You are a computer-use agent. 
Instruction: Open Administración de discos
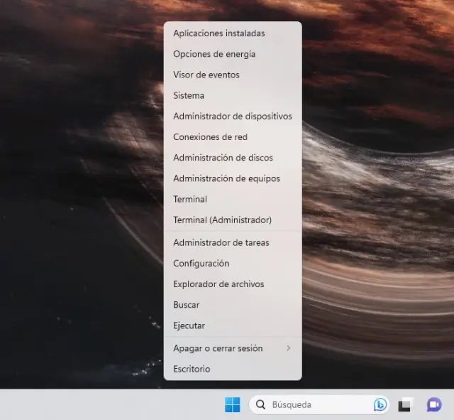point(223,158)
